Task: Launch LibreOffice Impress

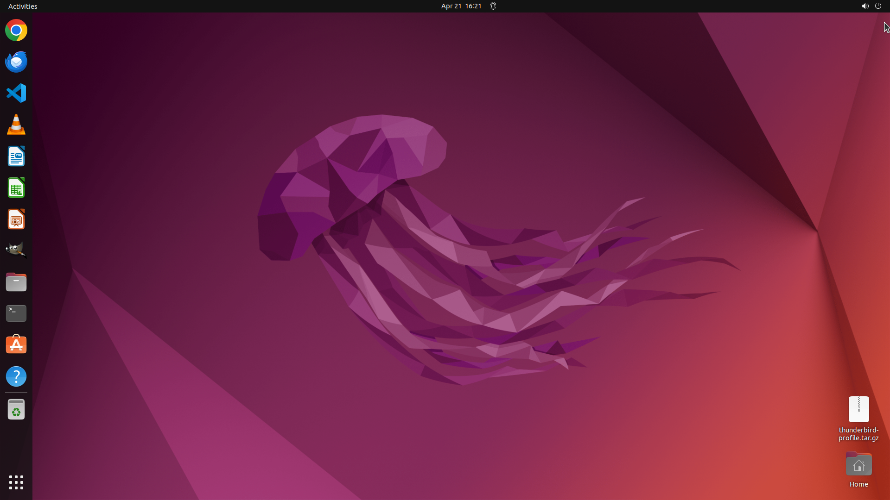Action: coord(16,219)
